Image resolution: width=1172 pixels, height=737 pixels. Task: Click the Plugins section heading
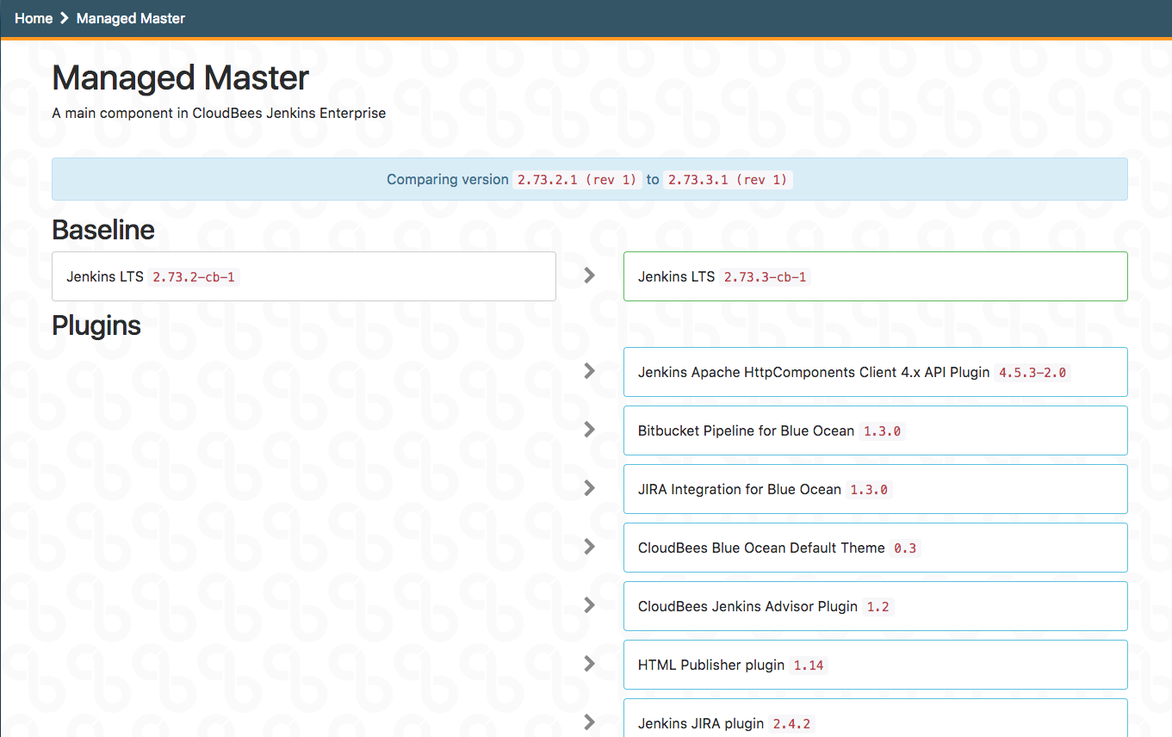[x=96, y=325]
